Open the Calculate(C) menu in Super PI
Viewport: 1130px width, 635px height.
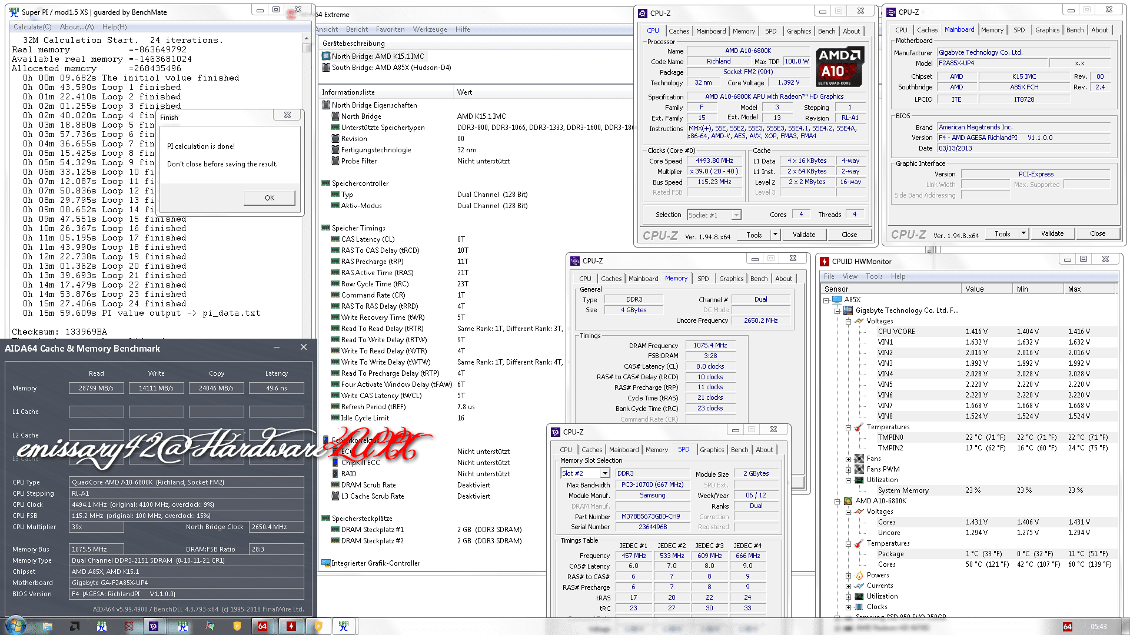coord(32,27)
